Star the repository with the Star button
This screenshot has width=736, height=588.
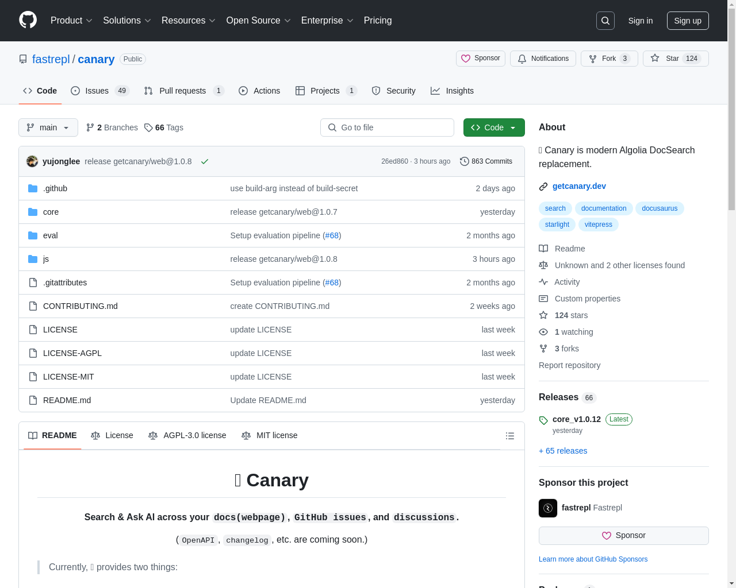(x=676, y=59)
